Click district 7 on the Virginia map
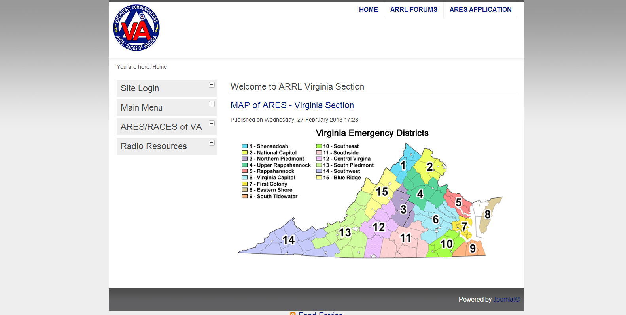The height and width of the screenshot is (315, 626). (464, 227)
